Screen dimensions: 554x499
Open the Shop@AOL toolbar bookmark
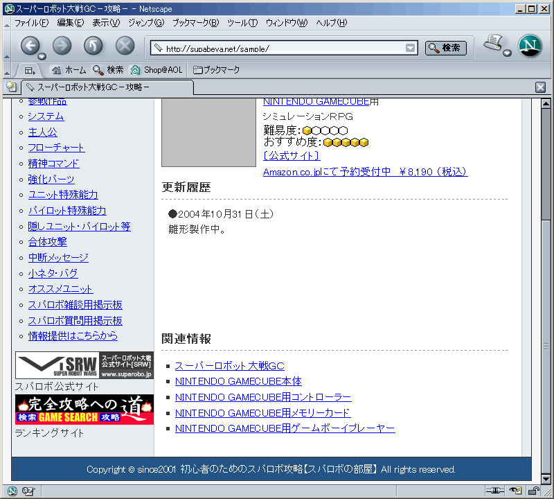(157, 70)
